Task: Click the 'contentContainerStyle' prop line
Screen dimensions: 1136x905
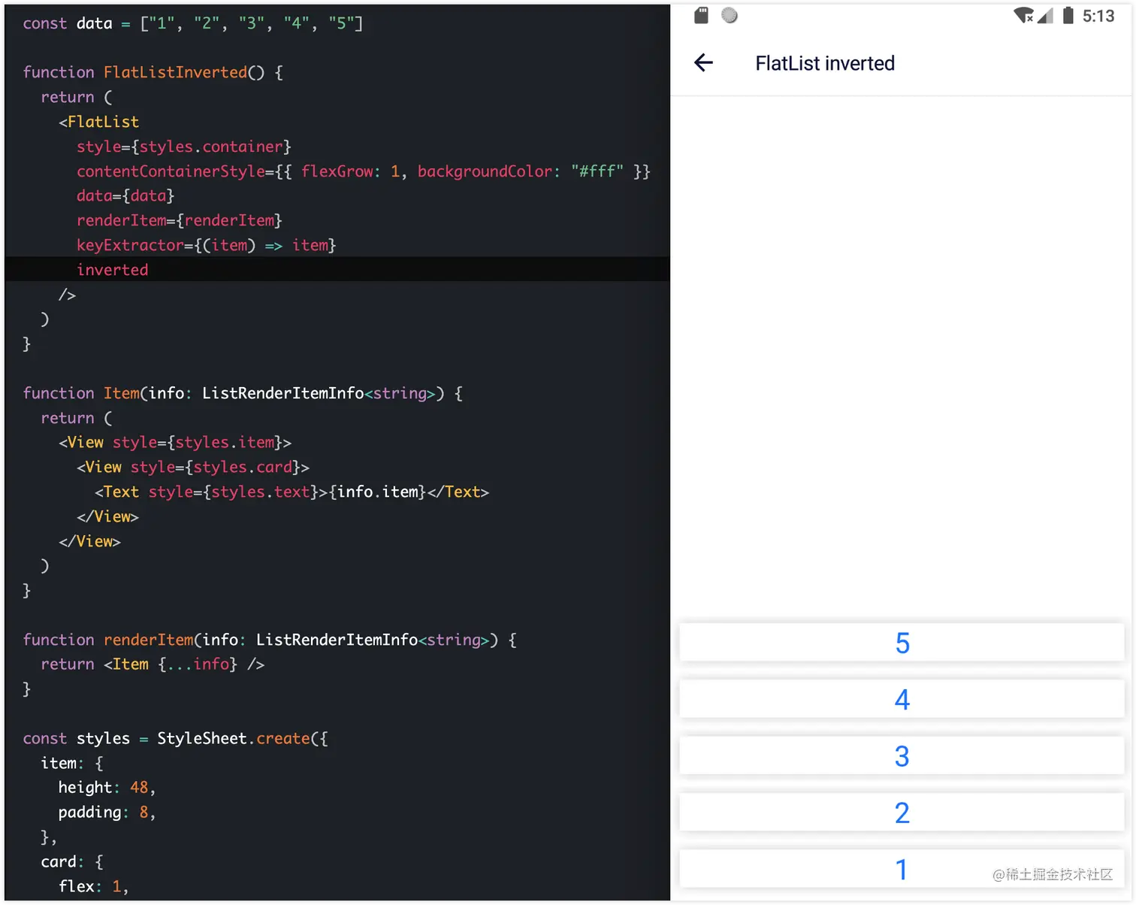Action: pyautogui.click(x=364, y=171)
